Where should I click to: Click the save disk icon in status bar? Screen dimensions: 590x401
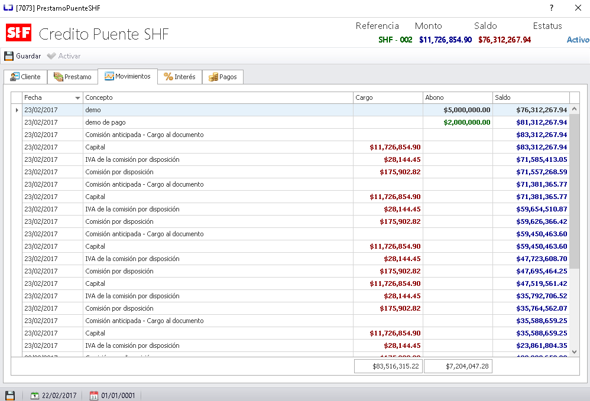click(x=10, y=395)
